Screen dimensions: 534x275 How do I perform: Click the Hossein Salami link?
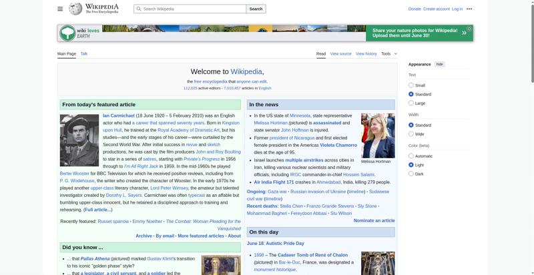[358, 175]
